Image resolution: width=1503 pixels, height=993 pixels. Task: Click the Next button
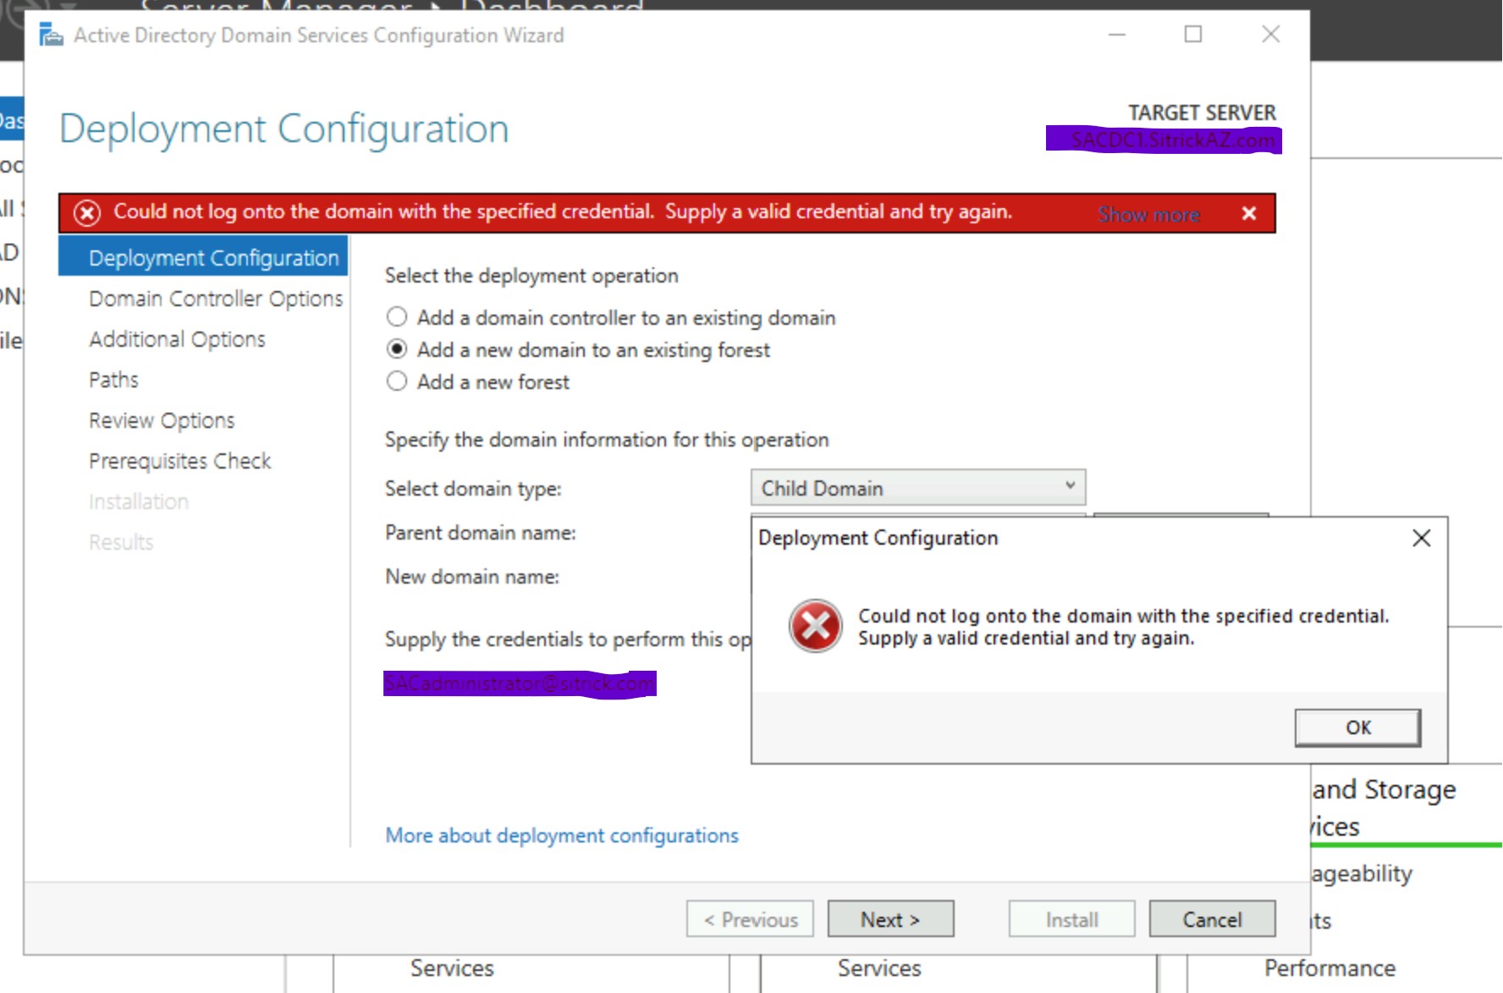889,919
